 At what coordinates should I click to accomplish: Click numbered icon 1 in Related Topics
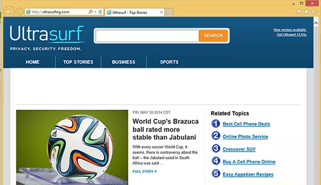[x=216, y=123]
